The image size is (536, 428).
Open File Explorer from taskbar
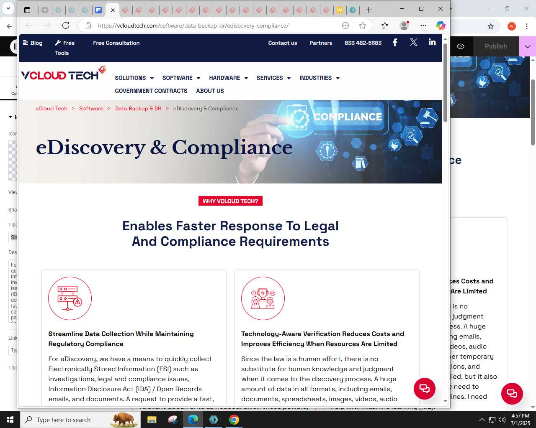click(152, 420)
